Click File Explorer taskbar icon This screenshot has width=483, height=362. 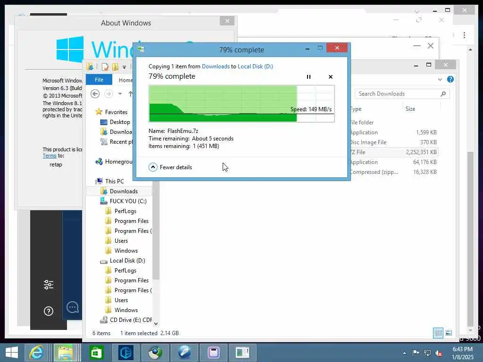point(66,353)
